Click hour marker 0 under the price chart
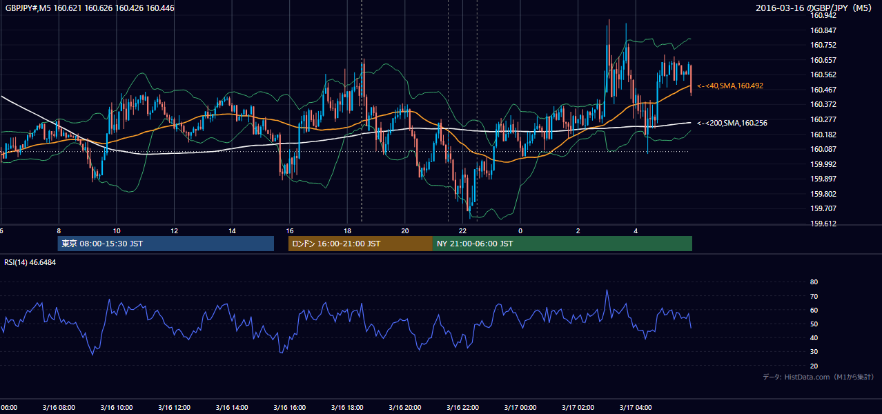882x414 pixels. [520, 231]
